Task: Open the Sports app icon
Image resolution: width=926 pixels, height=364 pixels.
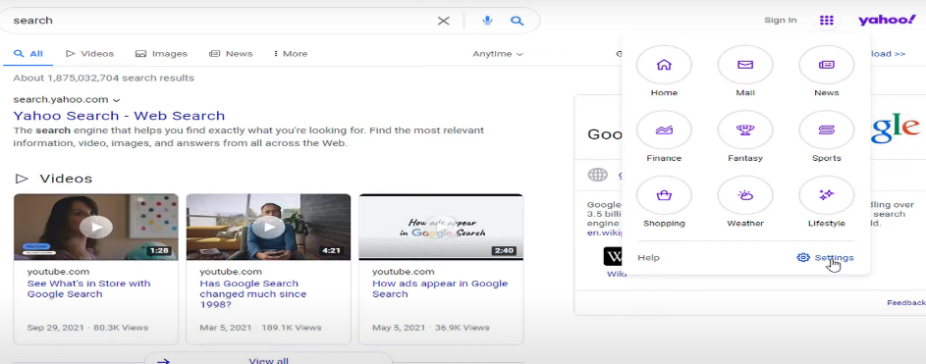Action: coord(826,130)
